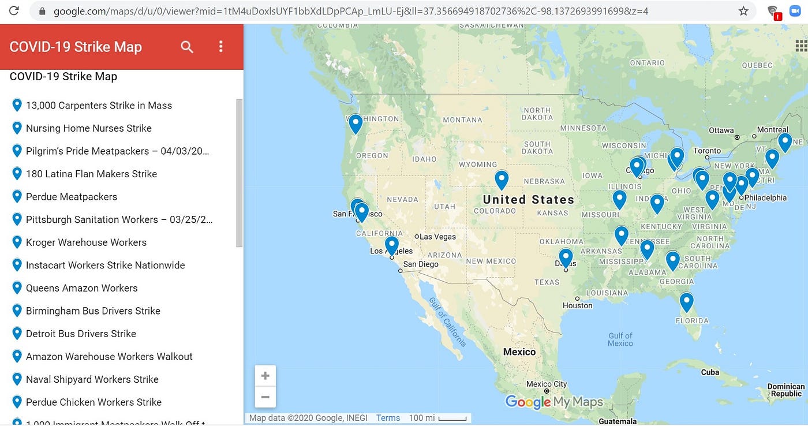
Task: Open 'Perdue Chicken Workers Strike'
Action: (93, 402)
